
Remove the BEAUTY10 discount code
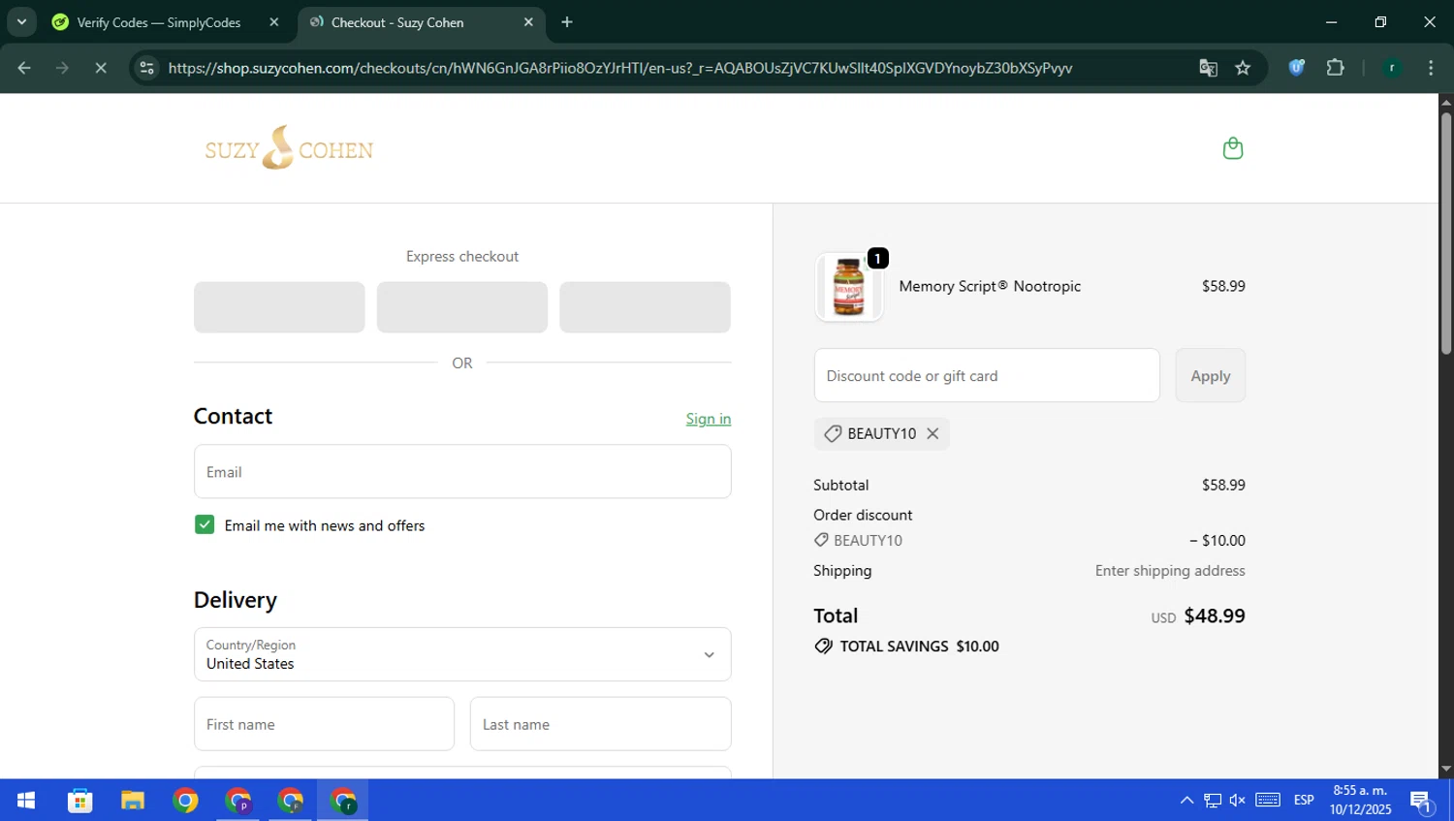pos(932,433)
